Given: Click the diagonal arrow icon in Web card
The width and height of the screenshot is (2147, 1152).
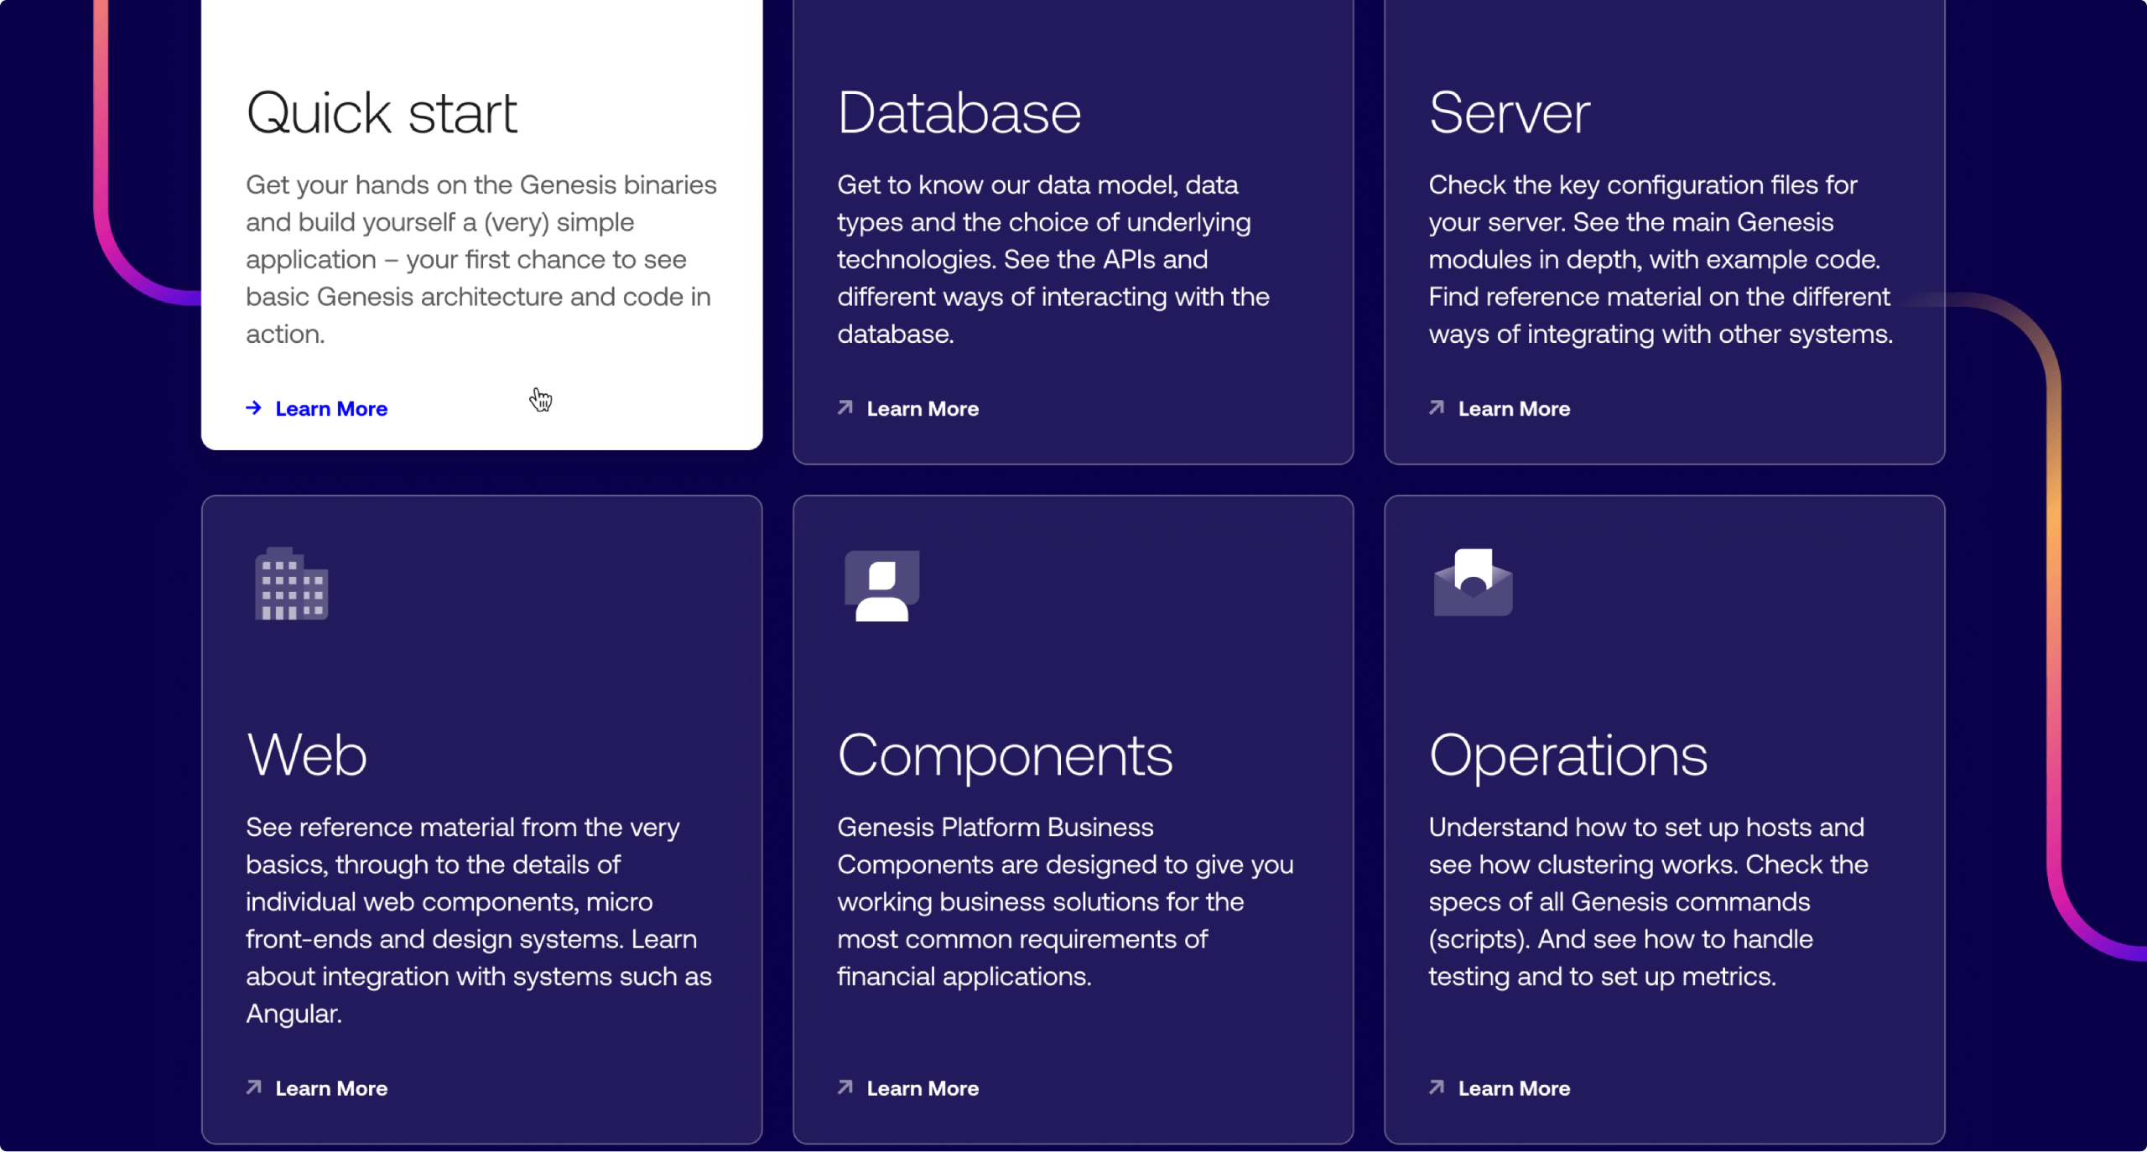Looking at the screenshot, I should 254,1087.
